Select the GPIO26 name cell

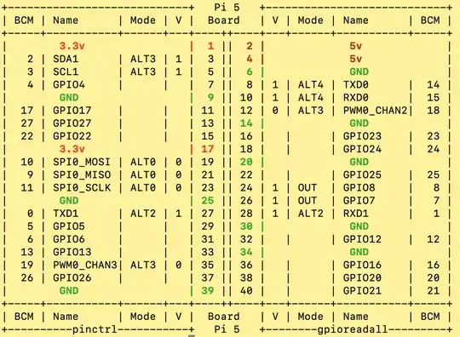coord(72,278)
